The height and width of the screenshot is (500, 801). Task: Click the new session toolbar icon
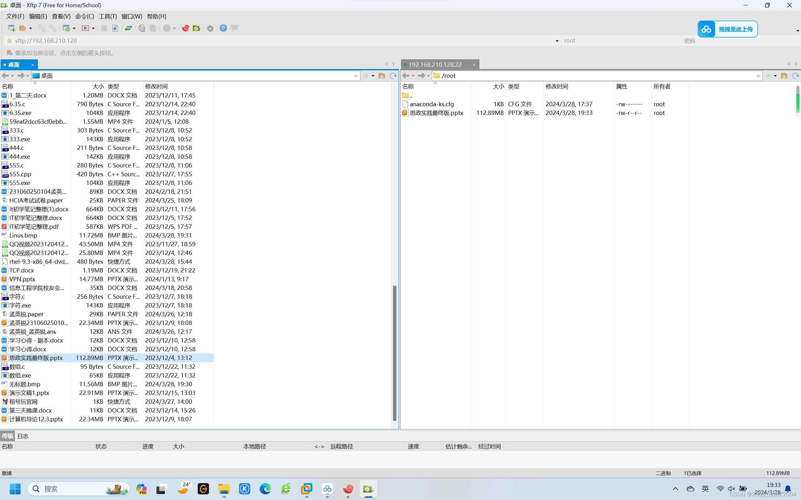click(x=11, y=28)
